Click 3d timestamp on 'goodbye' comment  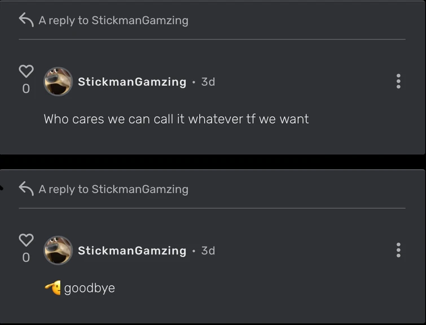(208, 251)
